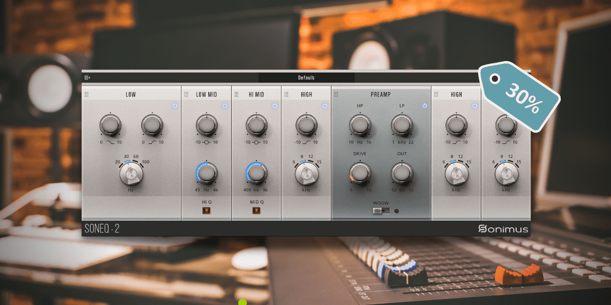Bypass the LOW MID band with its power button
This screenshot has width=611, height=305.
pos(225,106)
